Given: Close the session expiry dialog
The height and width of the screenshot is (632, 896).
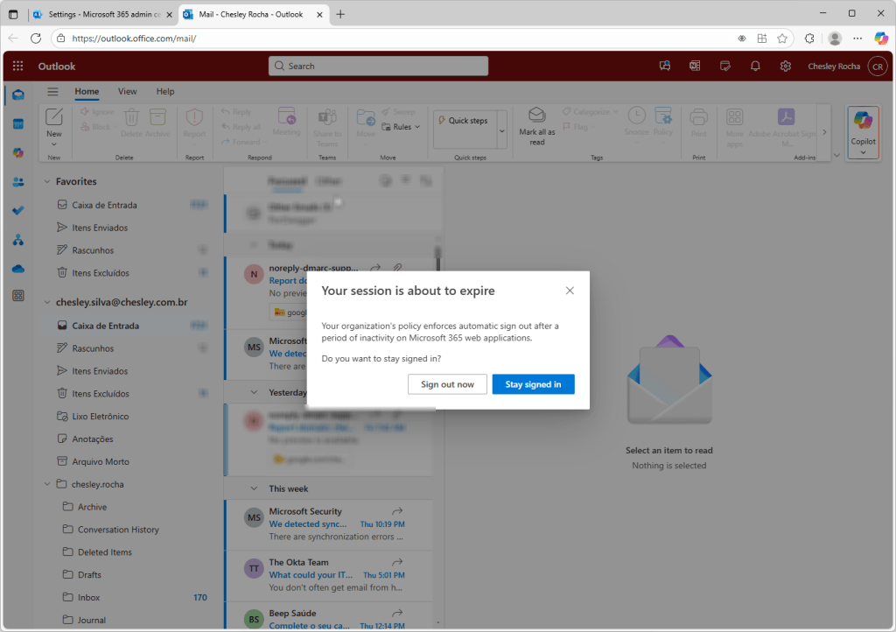Looking at the screenshot, I should point(570,291).
